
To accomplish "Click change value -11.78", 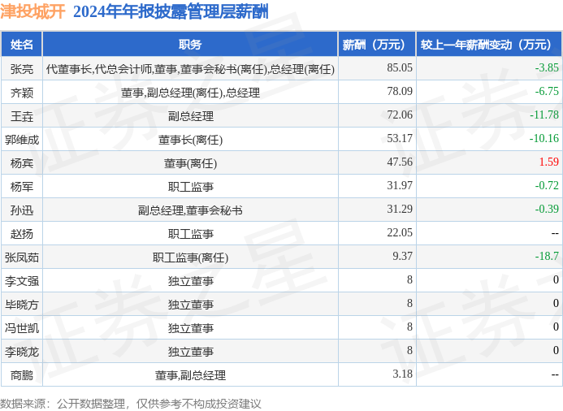I will tap(544, 115).
